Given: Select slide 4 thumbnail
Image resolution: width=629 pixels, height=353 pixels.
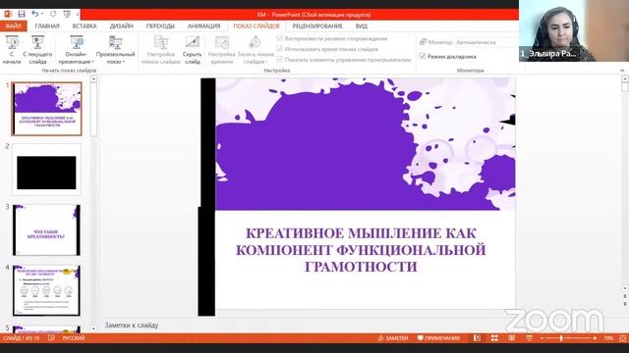Looking at the screenshot, I should tap(46, 290).
